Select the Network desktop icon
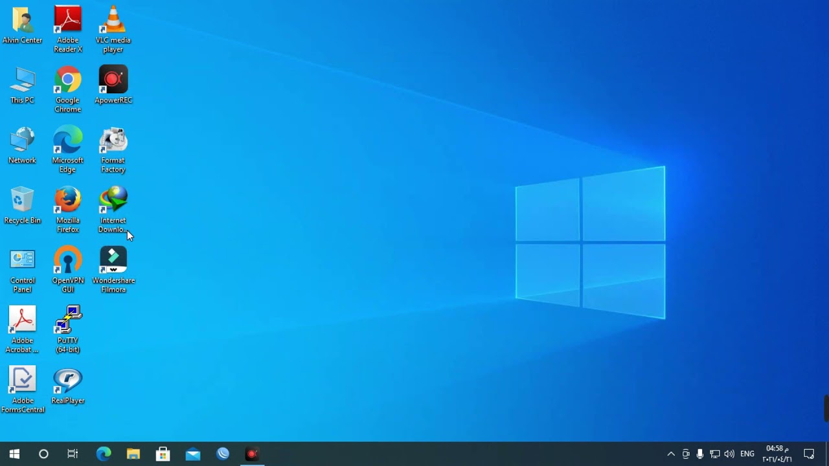Image resolution: width=829 pixels, height=466 pixels. pos(22,146)
